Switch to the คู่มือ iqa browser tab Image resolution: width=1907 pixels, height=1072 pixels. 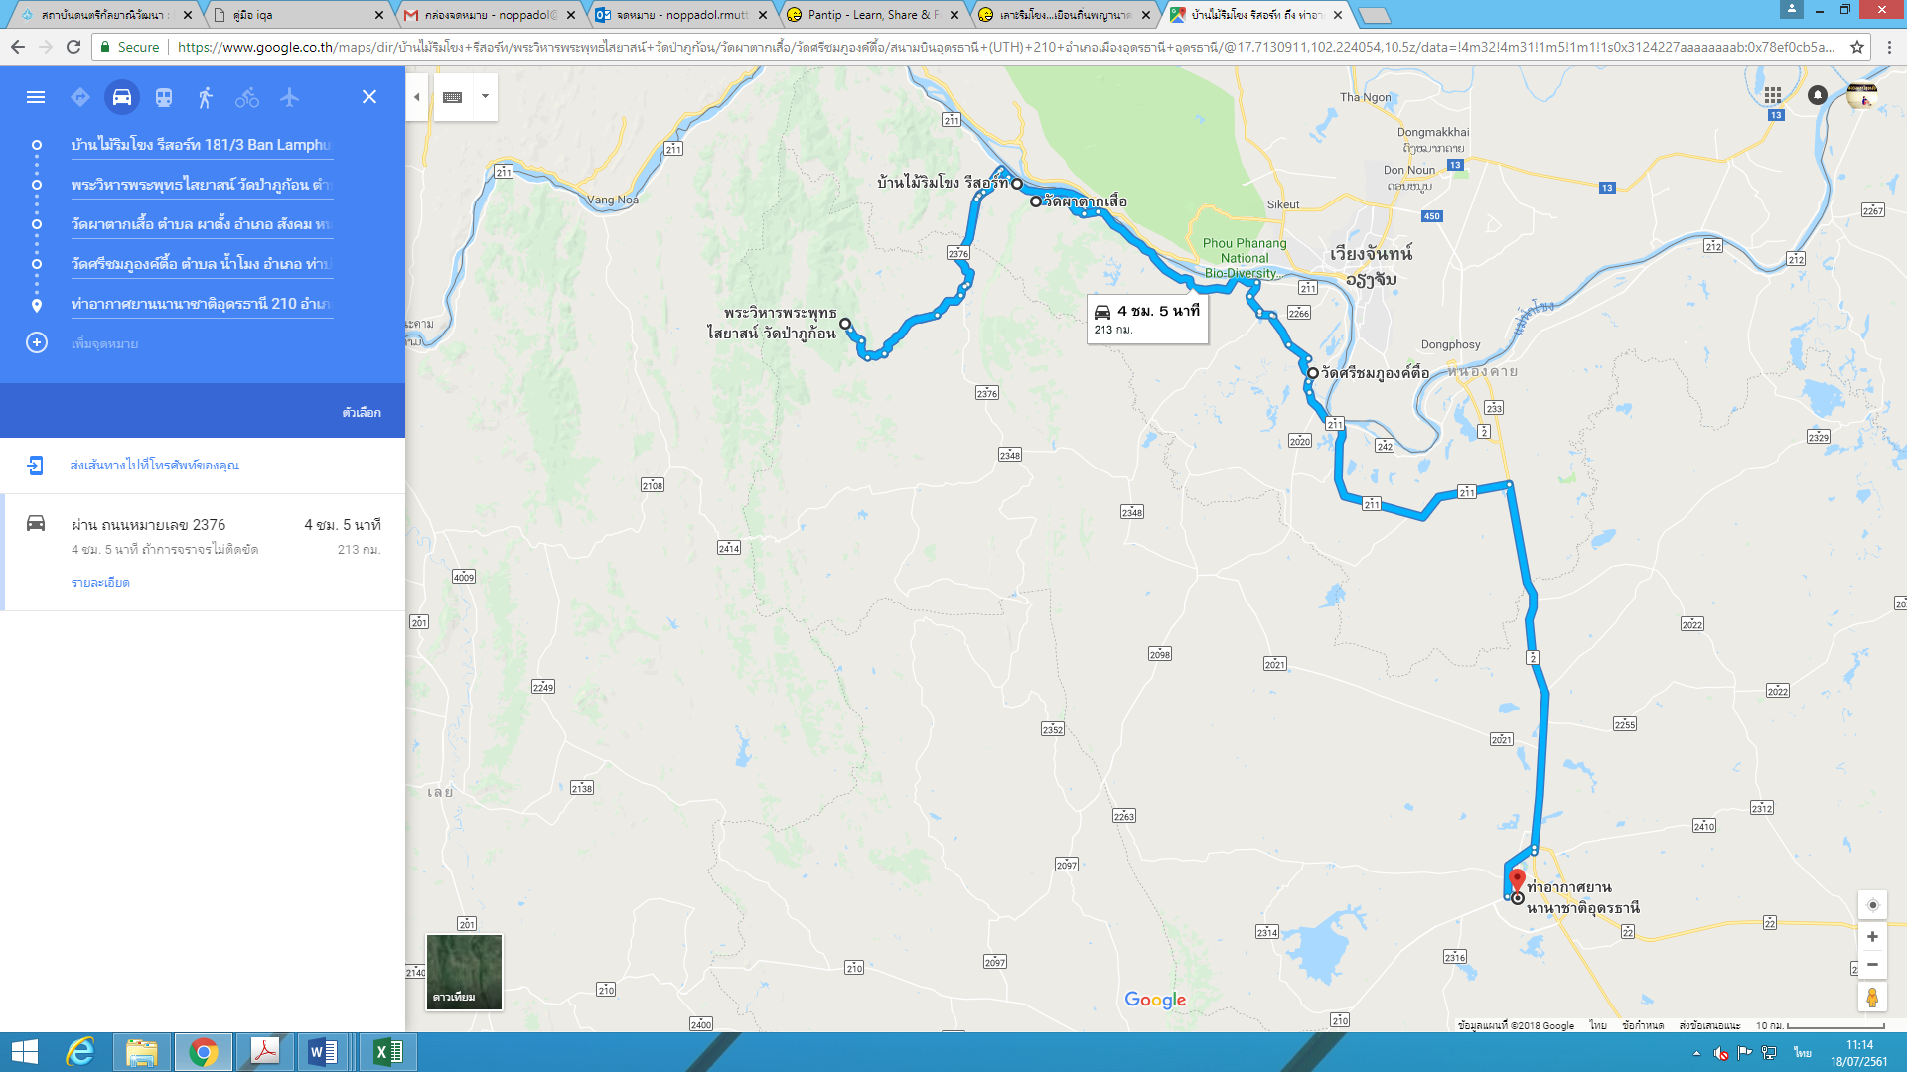300,15
